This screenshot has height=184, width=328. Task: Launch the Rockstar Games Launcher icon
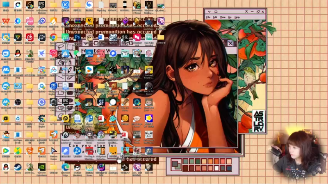coord(89,21)
